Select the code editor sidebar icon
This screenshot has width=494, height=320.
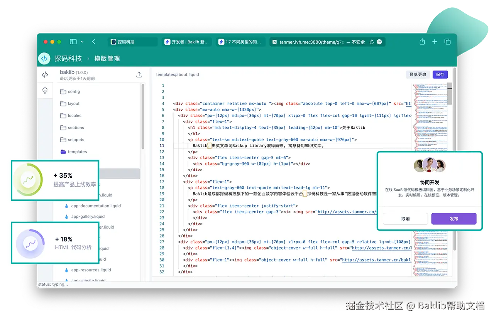point(45,75)
